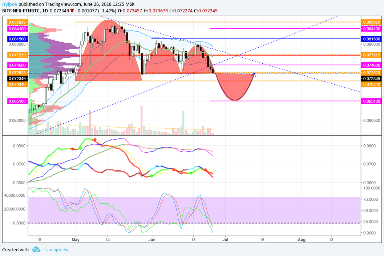The image size is (384, 256).
Task: Click the Jul label on the time axis
Action: coord(225,240)
